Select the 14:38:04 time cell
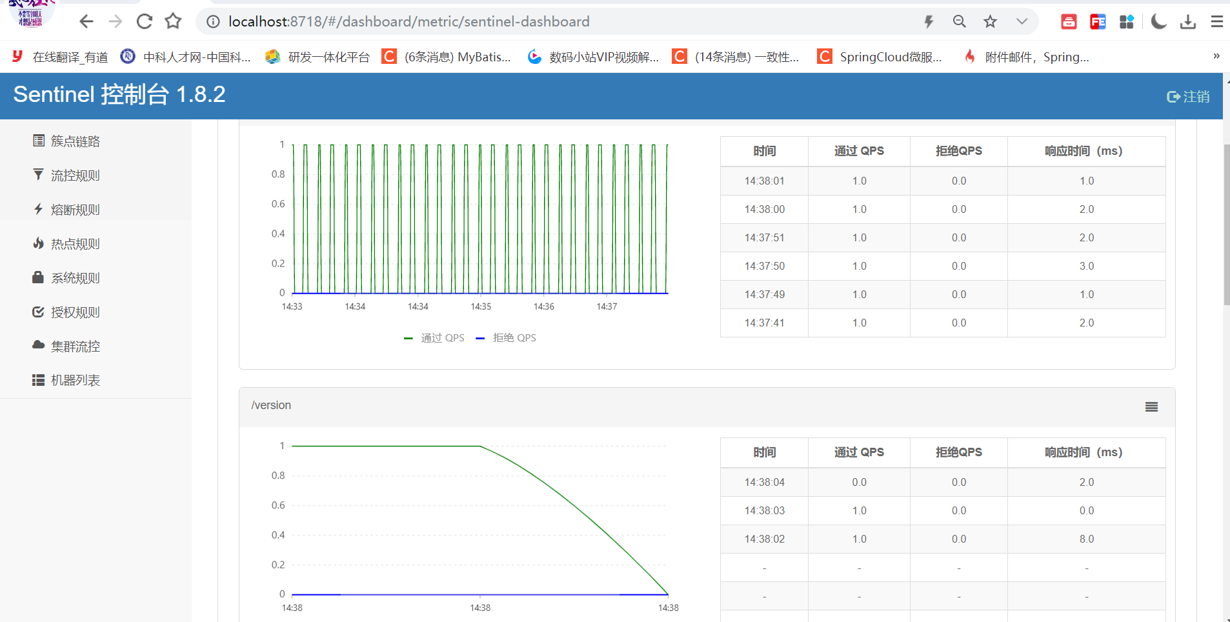This screenshot has height=622, width=1230. point(764,482)
